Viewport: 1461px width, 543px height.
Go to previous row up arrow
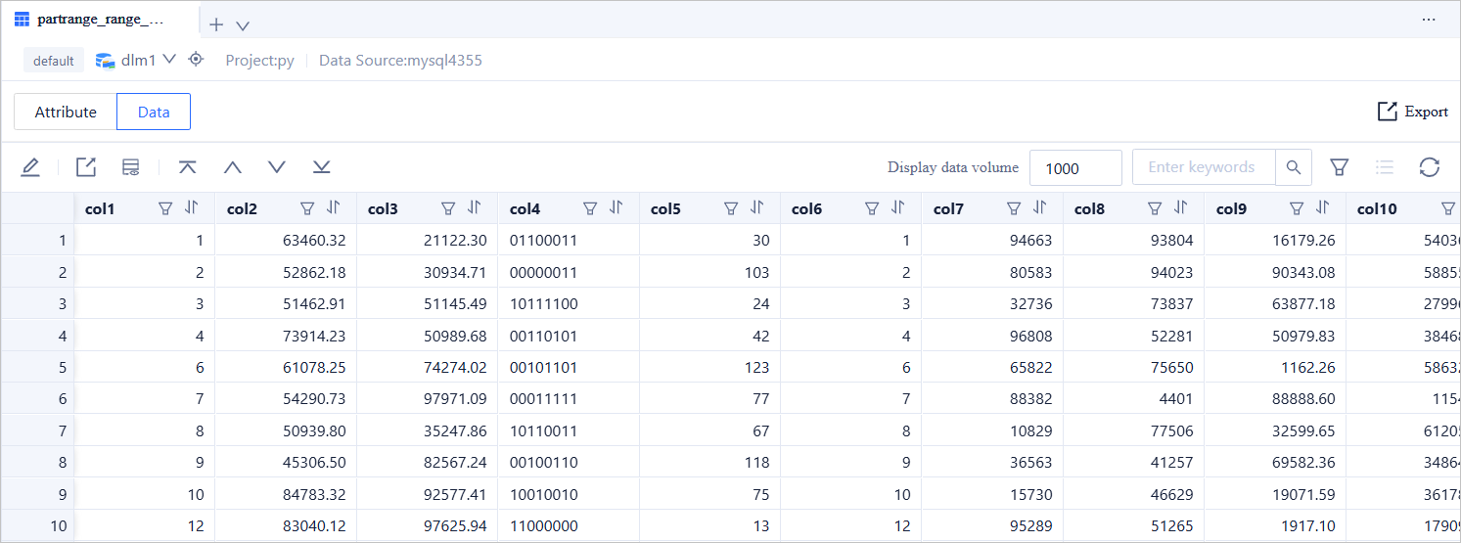(232, 167)
